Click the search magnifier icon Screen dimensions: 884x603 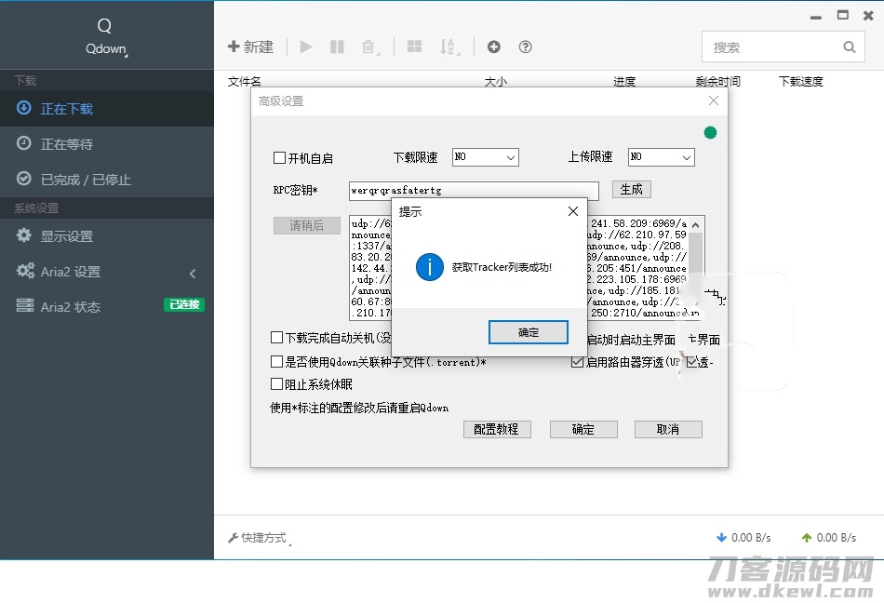(x=850, y=47)
